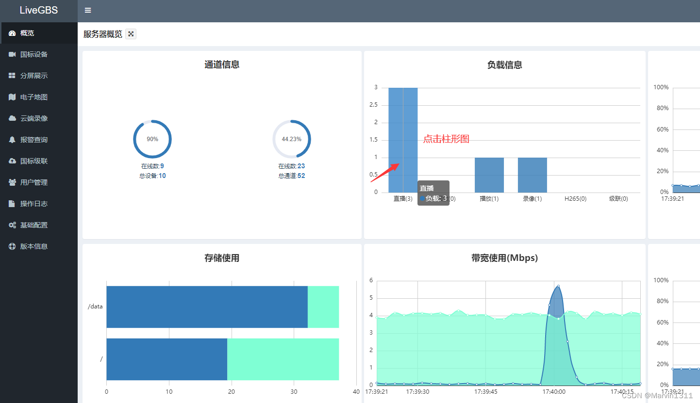Click the cloud icon next to 云端录像
Image resolution: width=700 pixels, height=403 pixels.
click(x=12, y=118)
